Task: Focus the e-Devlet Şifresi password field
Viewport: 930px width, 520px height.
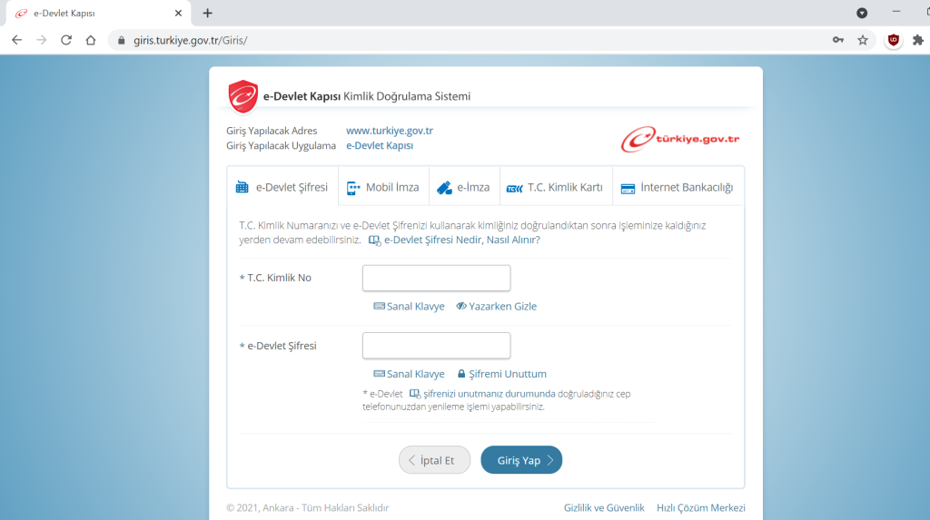Action: point(437,346)
